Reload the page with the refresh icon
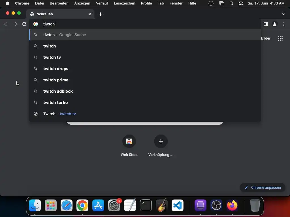Viewport: 290px width, 217px height. click(x=24, y=24)
